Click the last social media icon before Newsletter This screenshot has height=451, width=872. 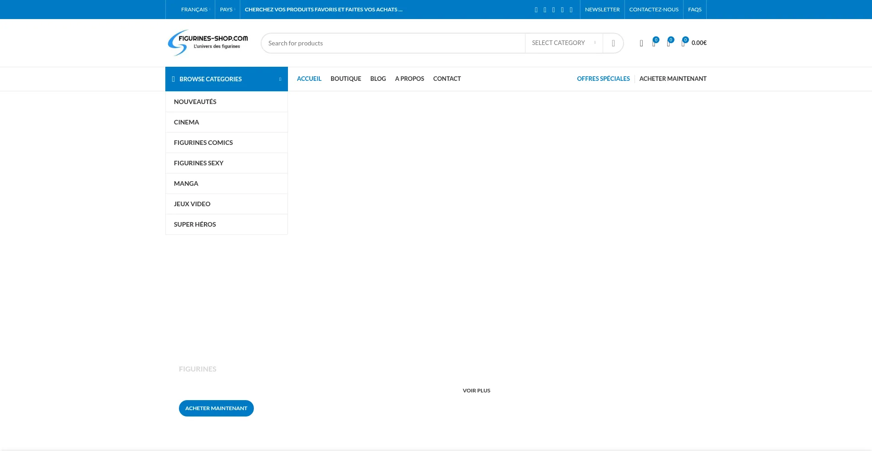(x=571, y=10)
